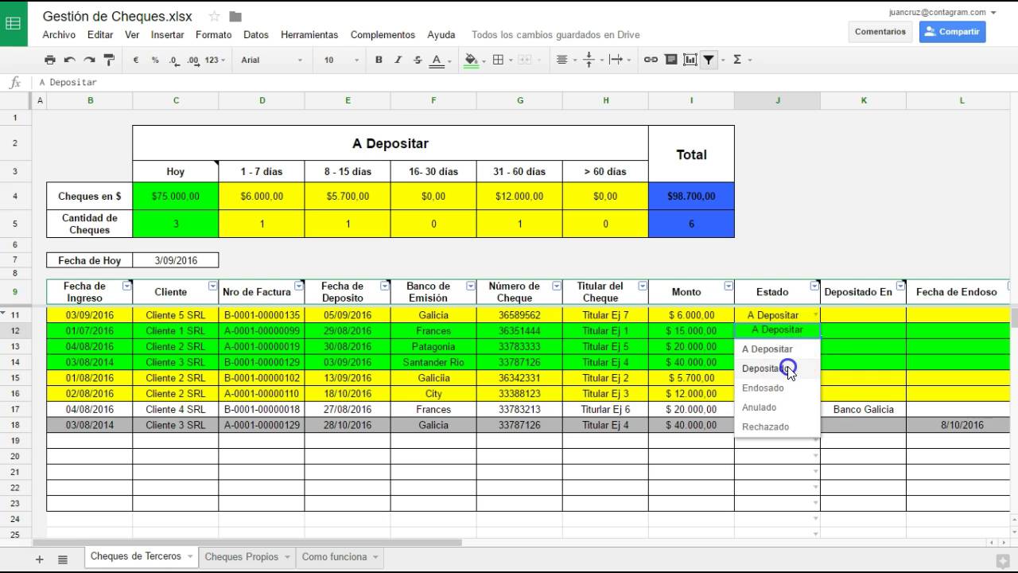Open the account menu for juancruz@contagram.com

(x=942, y=12)
